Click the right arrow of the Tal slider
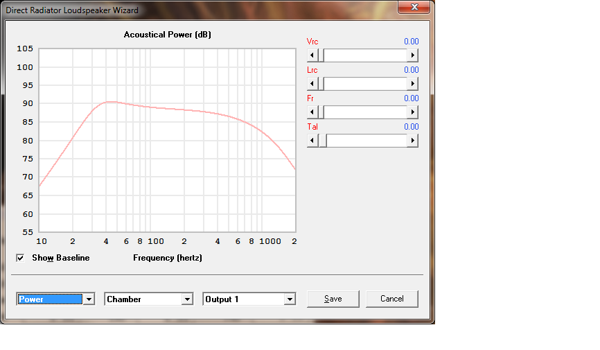This screenshot has height=350, width=600. [412, 141]
